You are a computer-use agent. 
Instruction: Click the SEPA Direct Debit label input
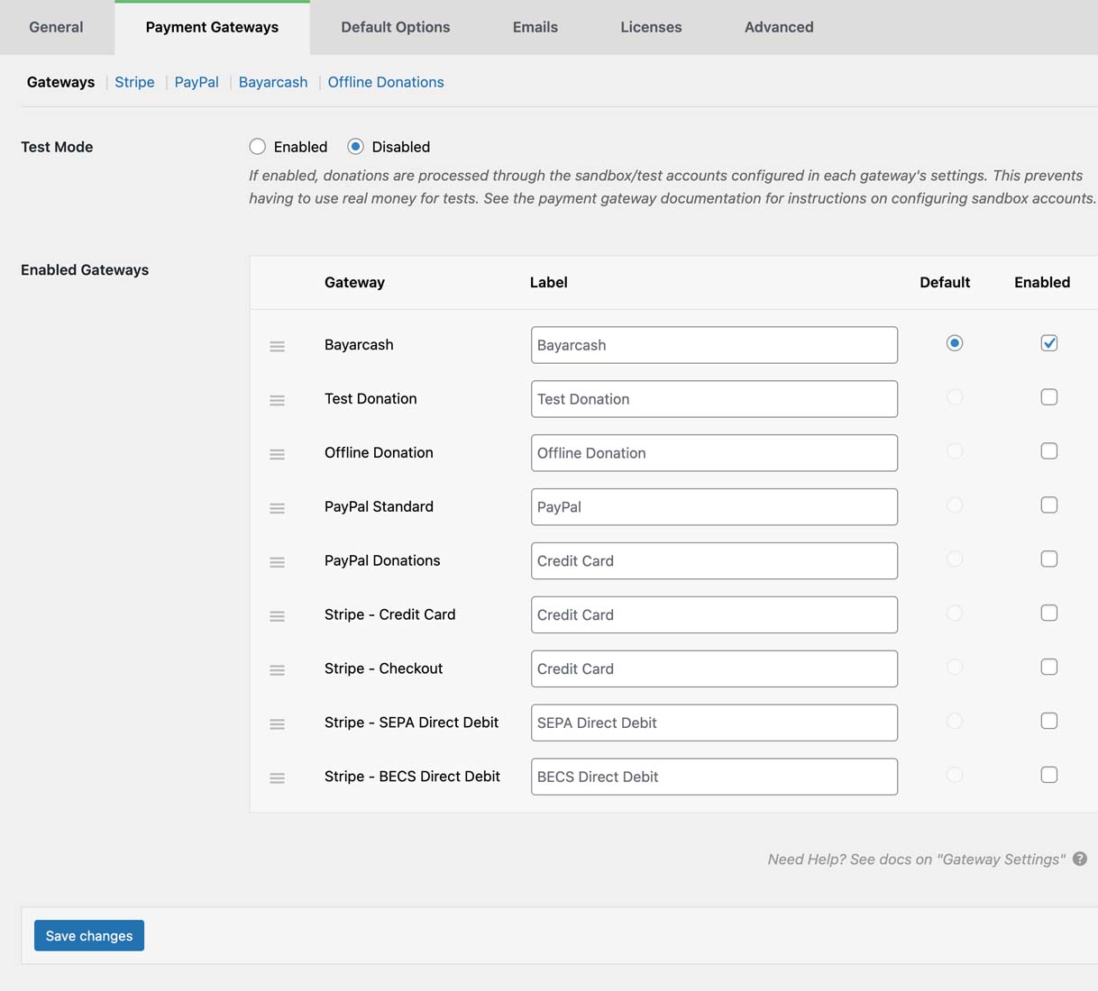click(714, 723)
